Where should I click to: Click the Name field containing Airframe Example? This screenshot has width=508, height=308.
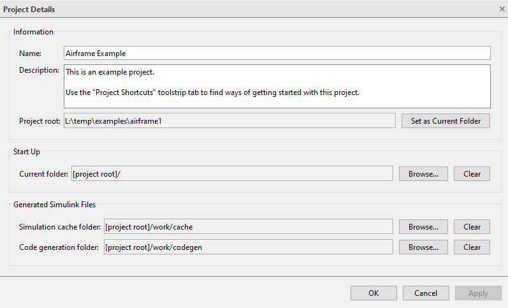tap(277, 54)
